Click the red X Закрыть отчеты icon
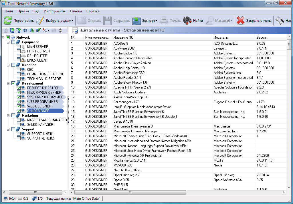293x204 pixels. point(240,20)
